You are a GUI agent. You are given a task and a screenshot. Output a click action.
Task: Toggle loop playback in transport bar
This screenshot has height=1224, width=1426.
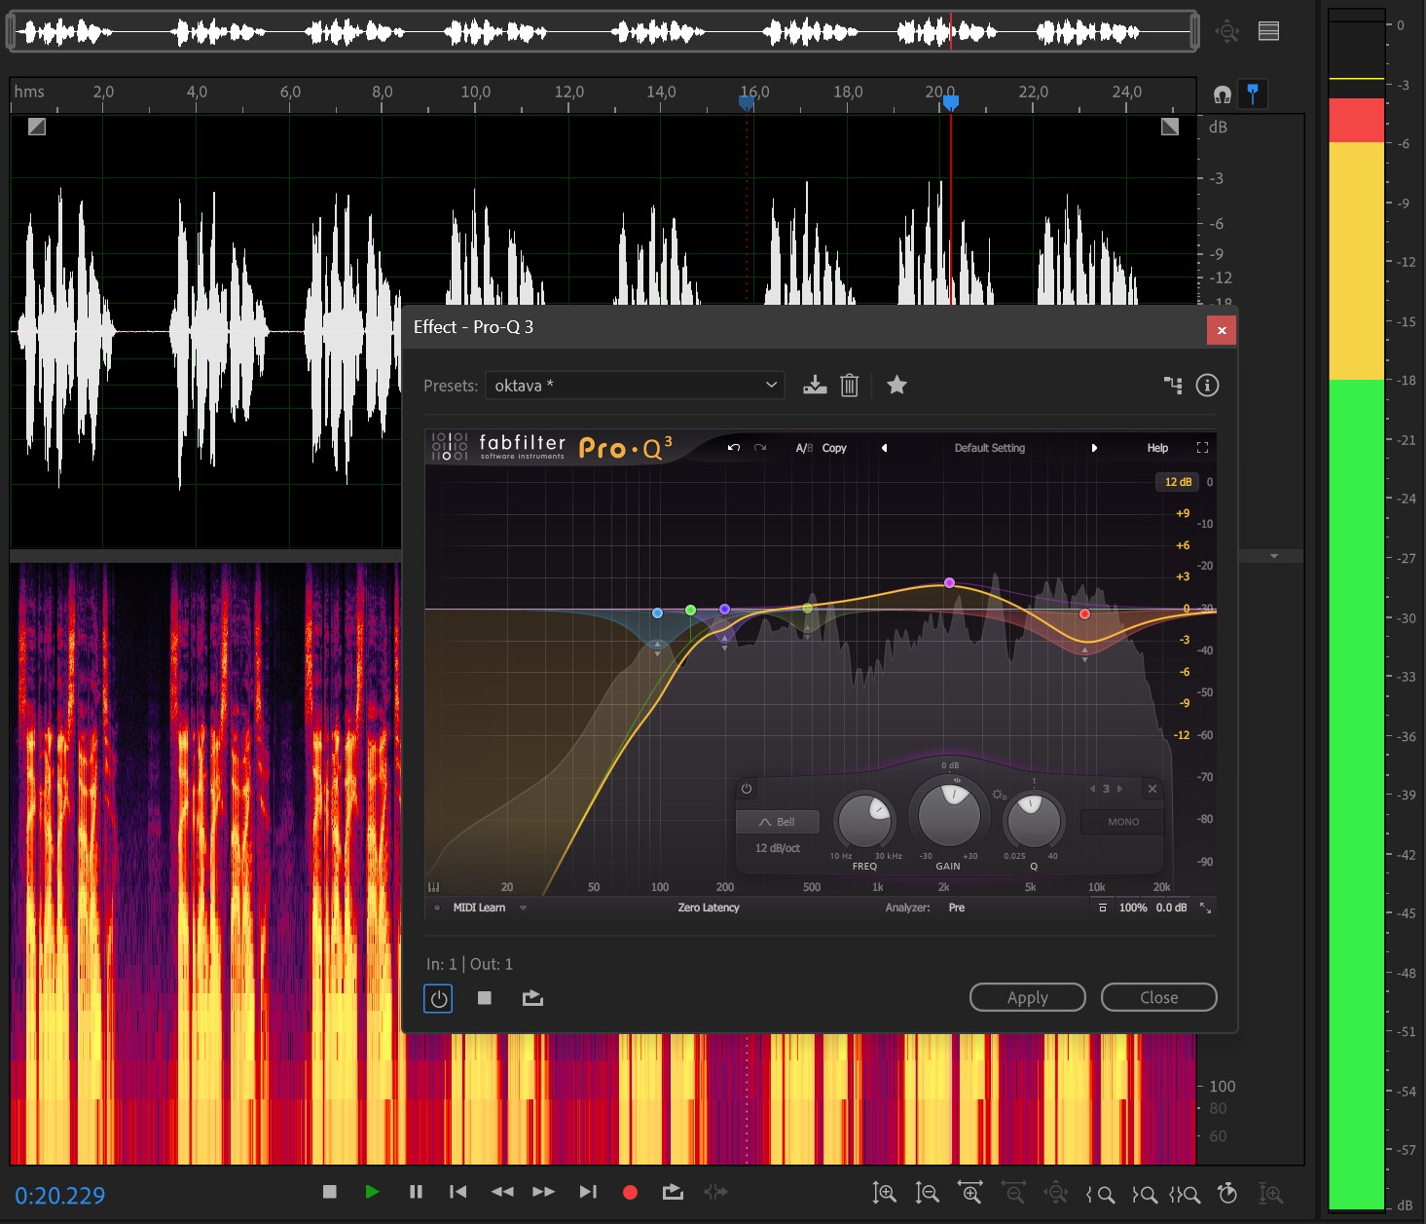pos(673,1192)
